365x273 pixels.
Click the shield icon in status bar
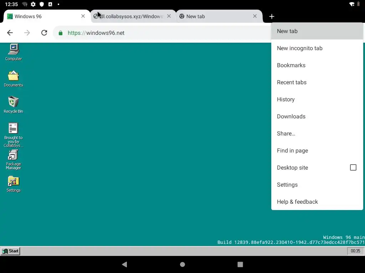pos(42,4)
